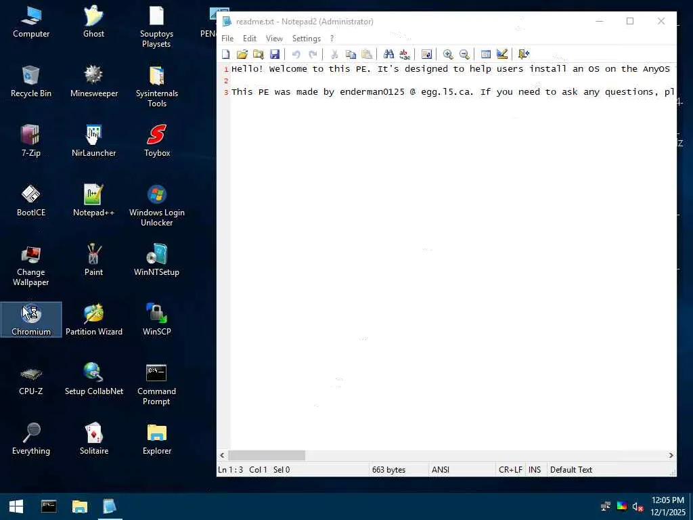
Task: Click the Select scheme toolbar icon
Action: (x=486, y=54)
